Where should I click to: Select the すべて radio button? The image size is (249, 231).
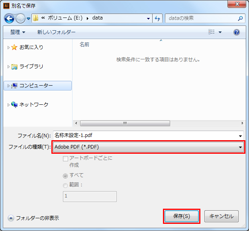65,175
